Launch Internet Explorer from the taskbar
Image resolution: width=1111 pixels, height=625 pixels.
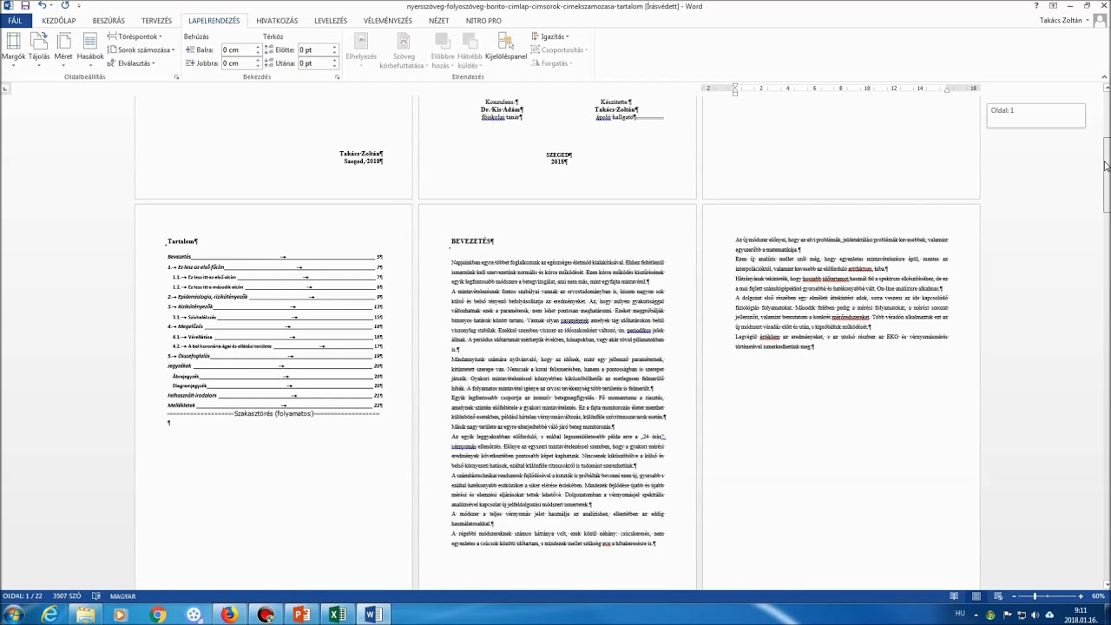[x=49, y=615]
